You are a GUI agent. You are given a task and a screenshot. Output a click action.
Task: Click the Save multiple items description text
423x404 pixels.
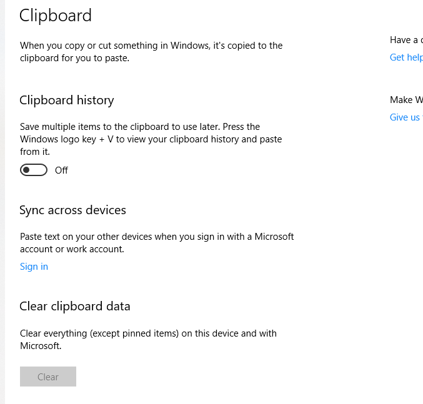tap(151, 139)
